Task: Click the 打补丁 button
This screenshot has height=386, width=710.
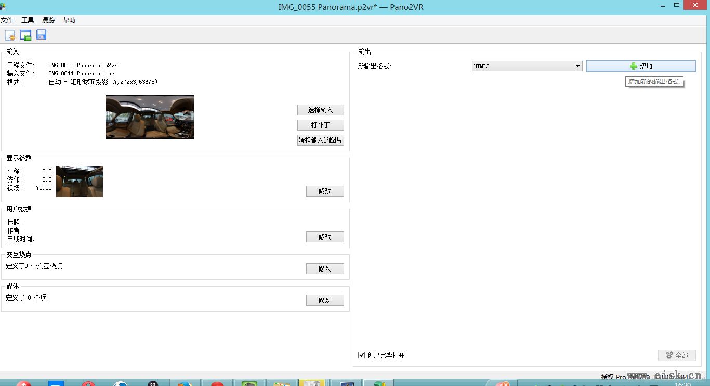Action: (x=320, y=125)
